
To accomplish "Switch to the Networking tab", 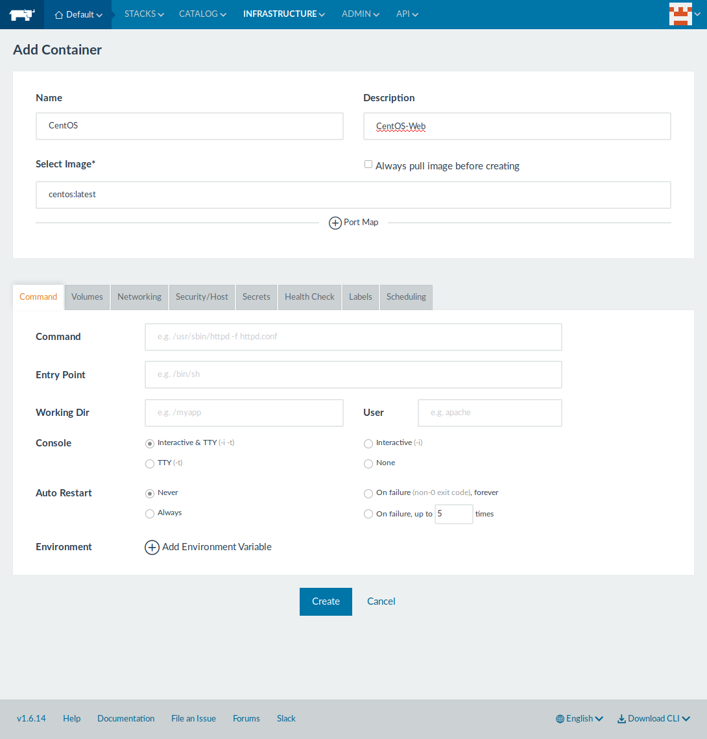I will coord(139,297).
